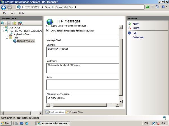The width and height of the screenshot is (169, 126).
Task: Click the Cancel red X icon
Action: (x=130, y=28)
